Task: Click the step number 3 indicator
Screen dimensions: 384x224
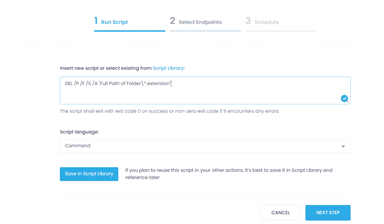Action: click(x=248, y=21)
